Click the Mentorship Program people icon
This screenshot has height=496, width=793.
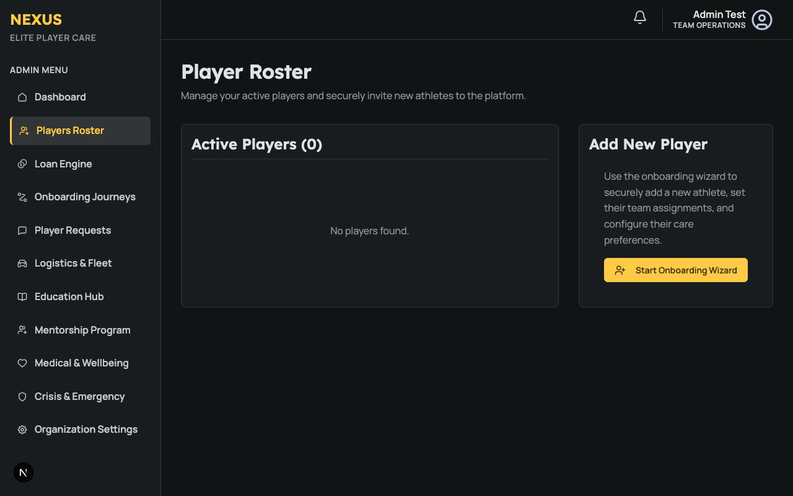coord(22,330)
